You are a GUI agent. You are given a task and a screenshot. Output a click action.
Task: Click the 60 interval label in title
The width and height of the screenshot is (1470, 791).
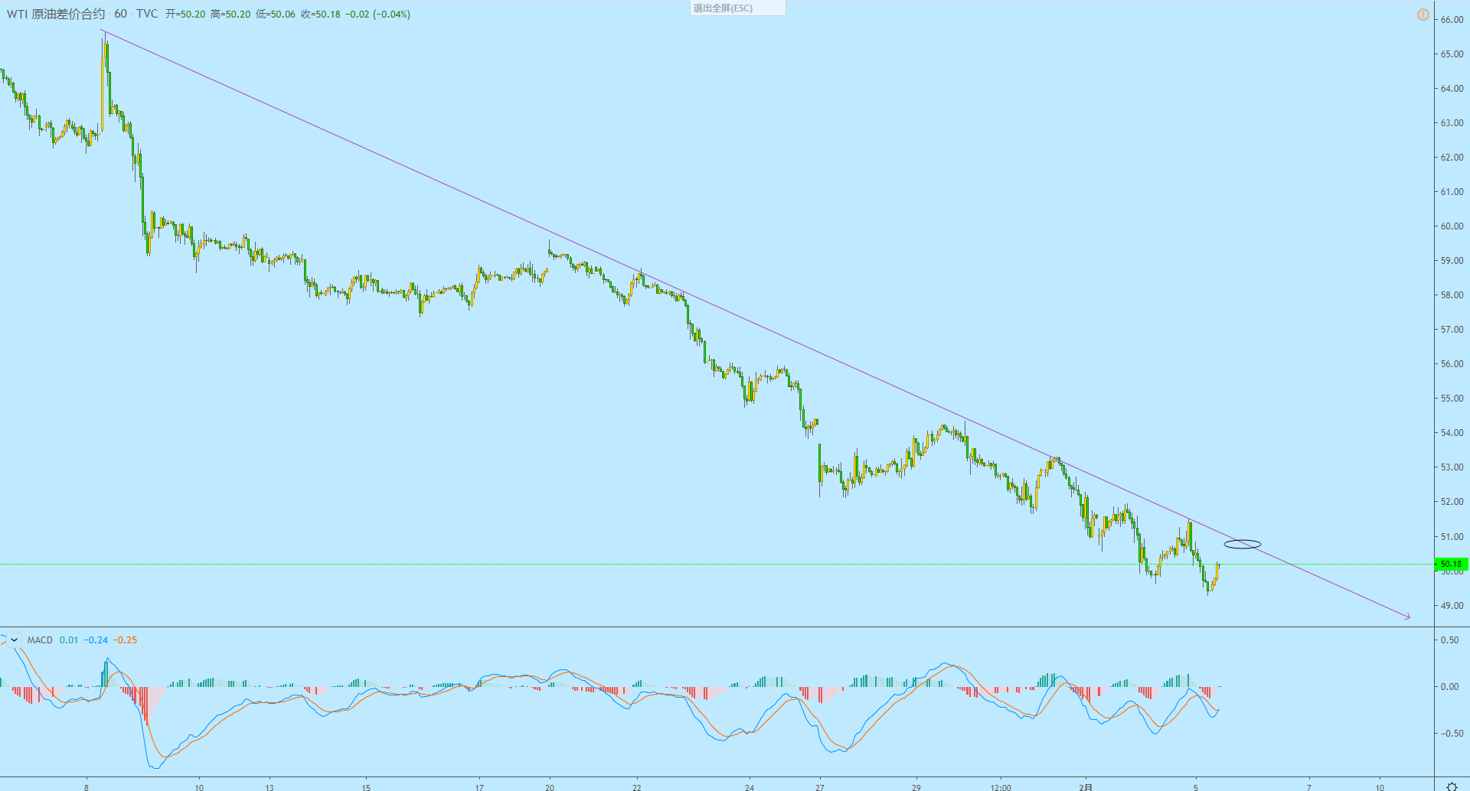coord(121,14)
